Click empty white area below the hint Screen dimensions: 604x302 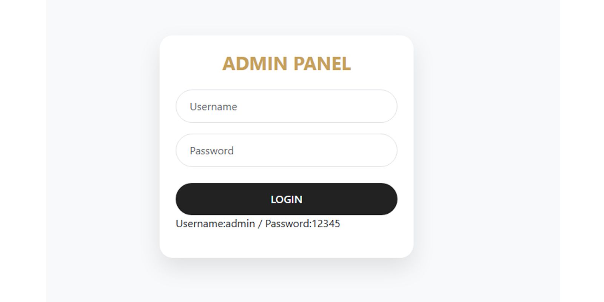(x=286, y=243)
